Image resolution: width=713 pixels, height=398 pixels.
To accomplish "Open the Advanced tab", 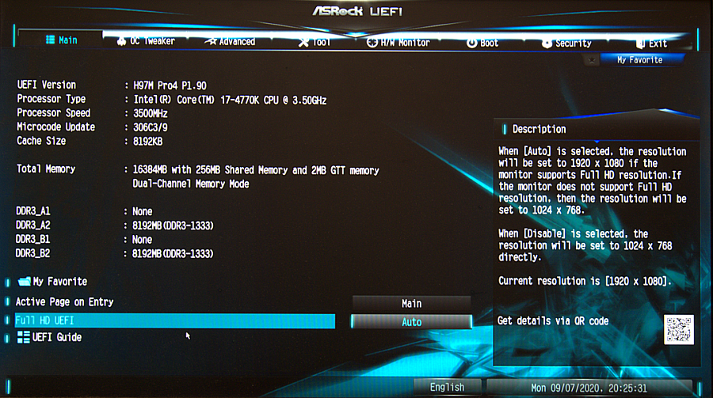I will pyautogui.click(x=230, y=42).
